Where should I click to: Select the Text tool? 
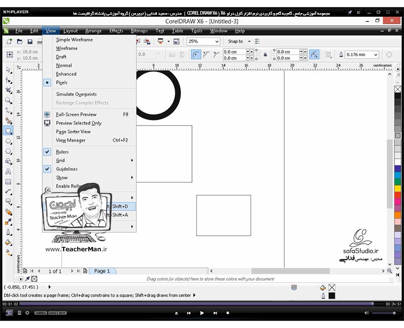(9, 172)
